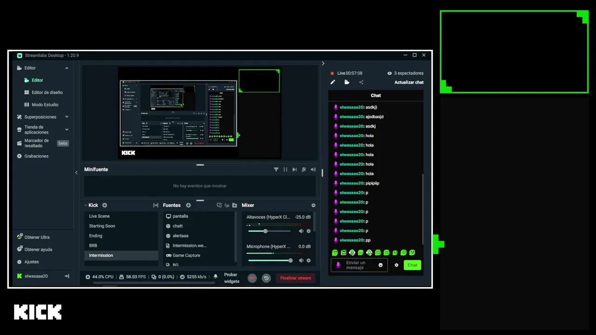Click the Marcador de resaltado icon
The image size is (596, 335).
point(20,143)
